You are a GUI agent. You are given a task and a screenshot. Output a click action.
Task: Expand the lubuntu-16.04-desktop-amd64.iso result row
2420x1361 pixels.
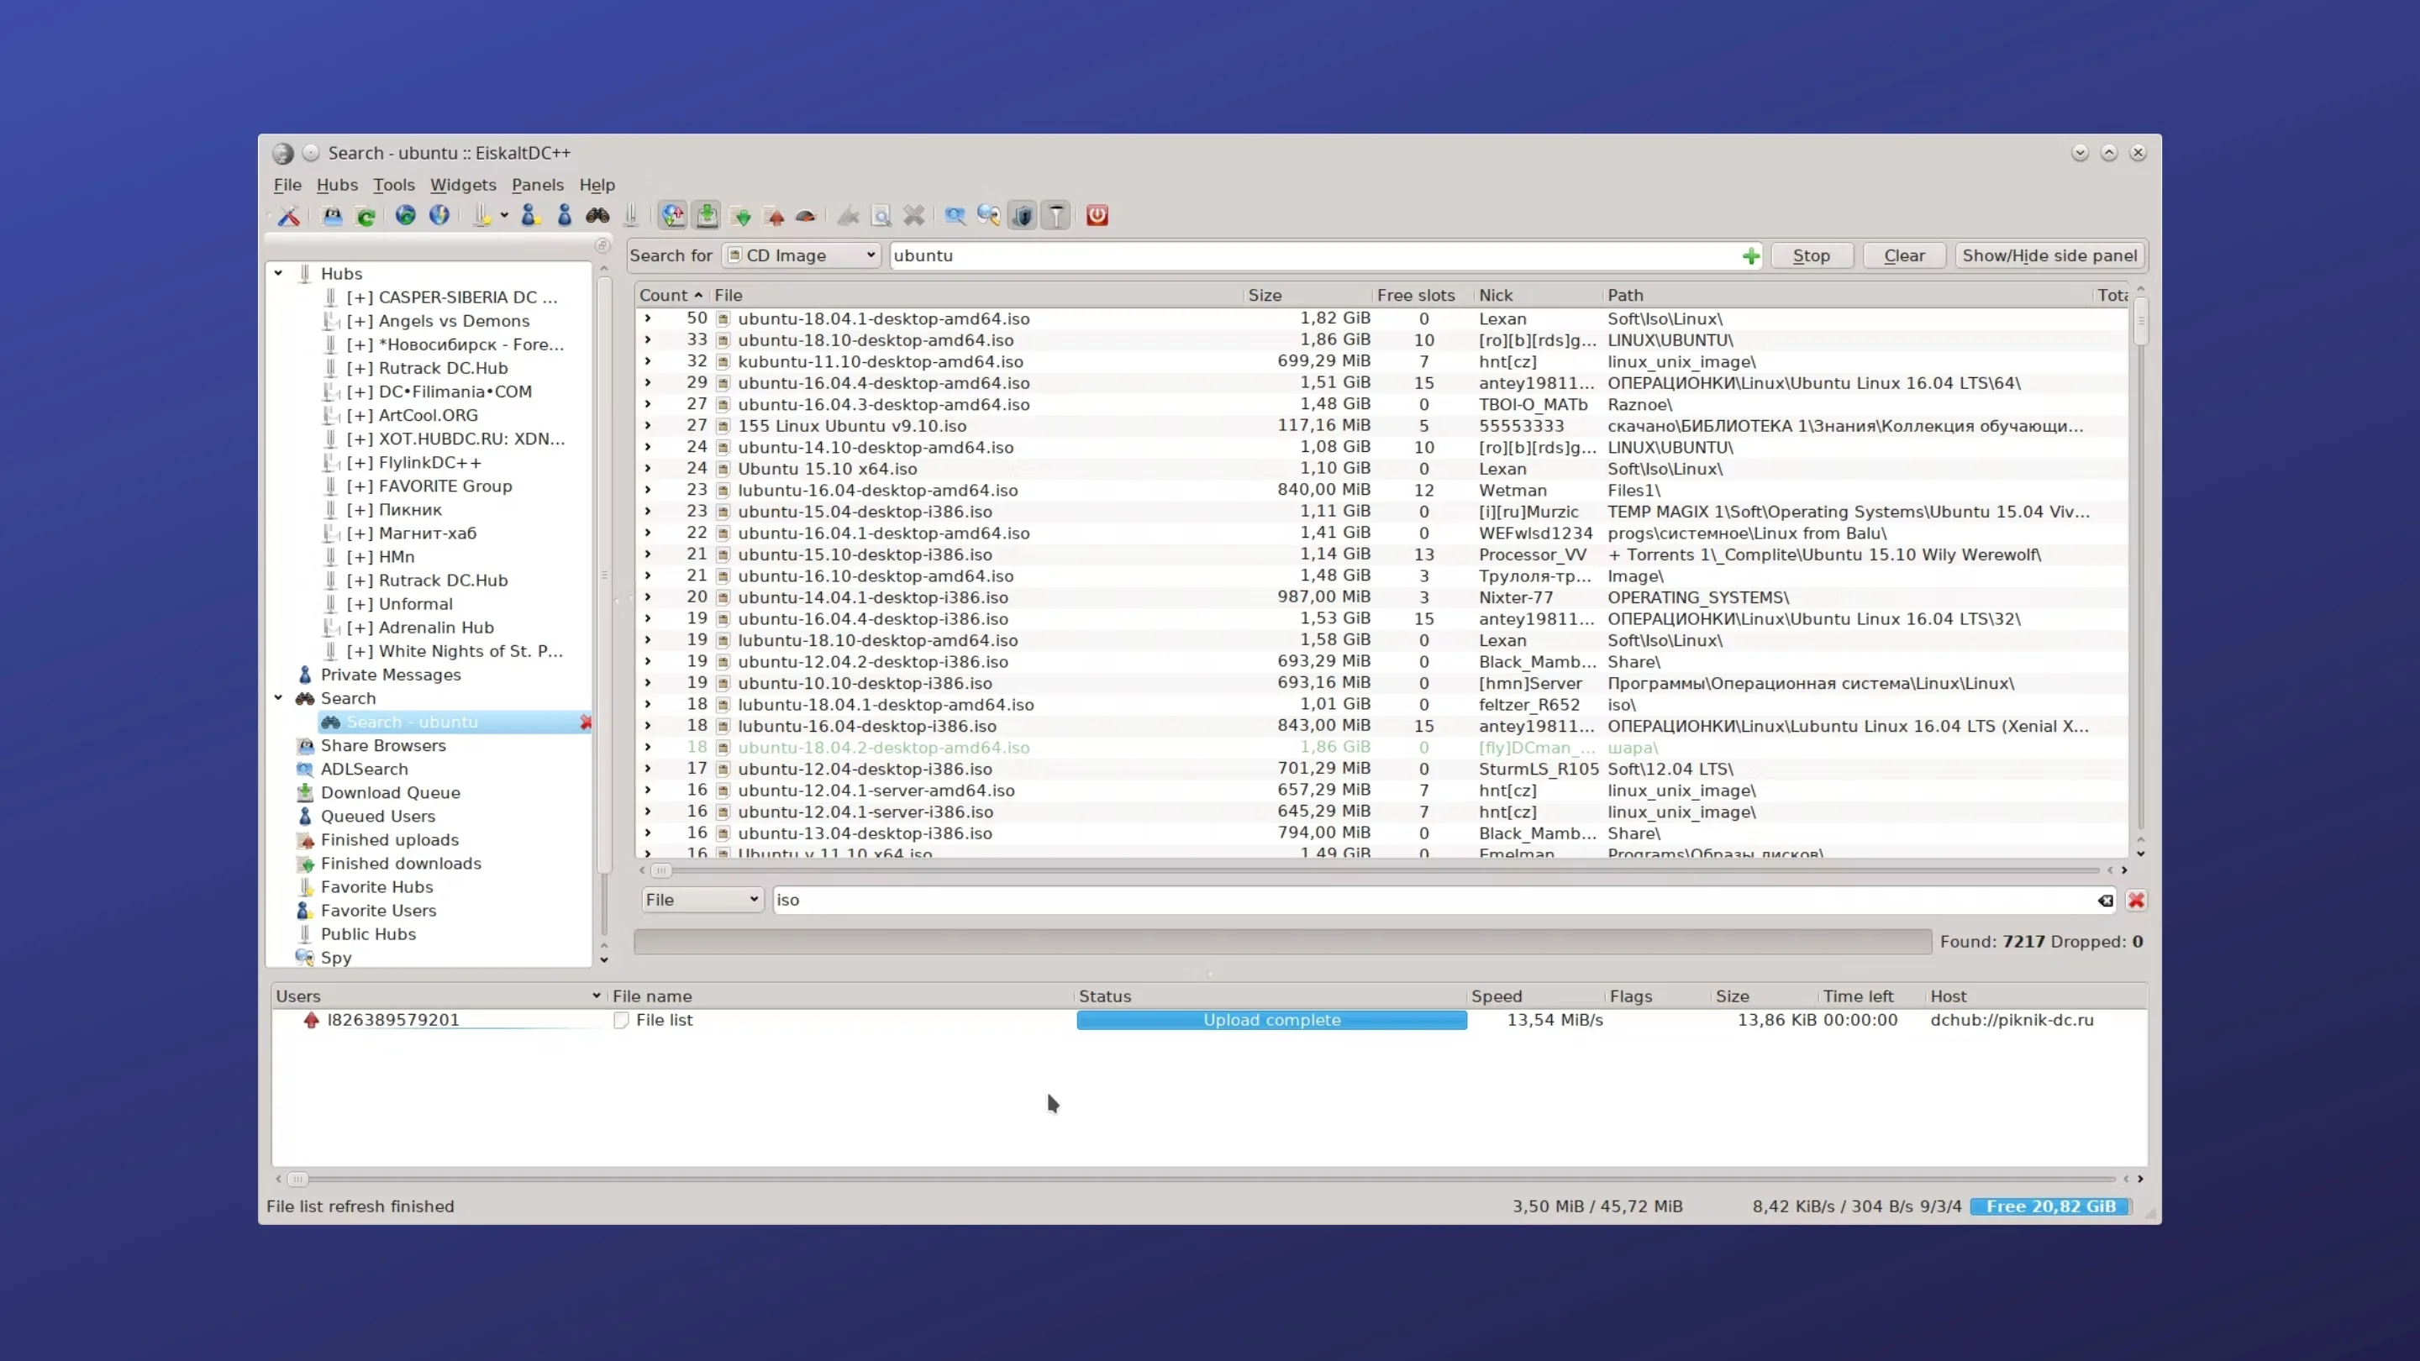point(647,491)
